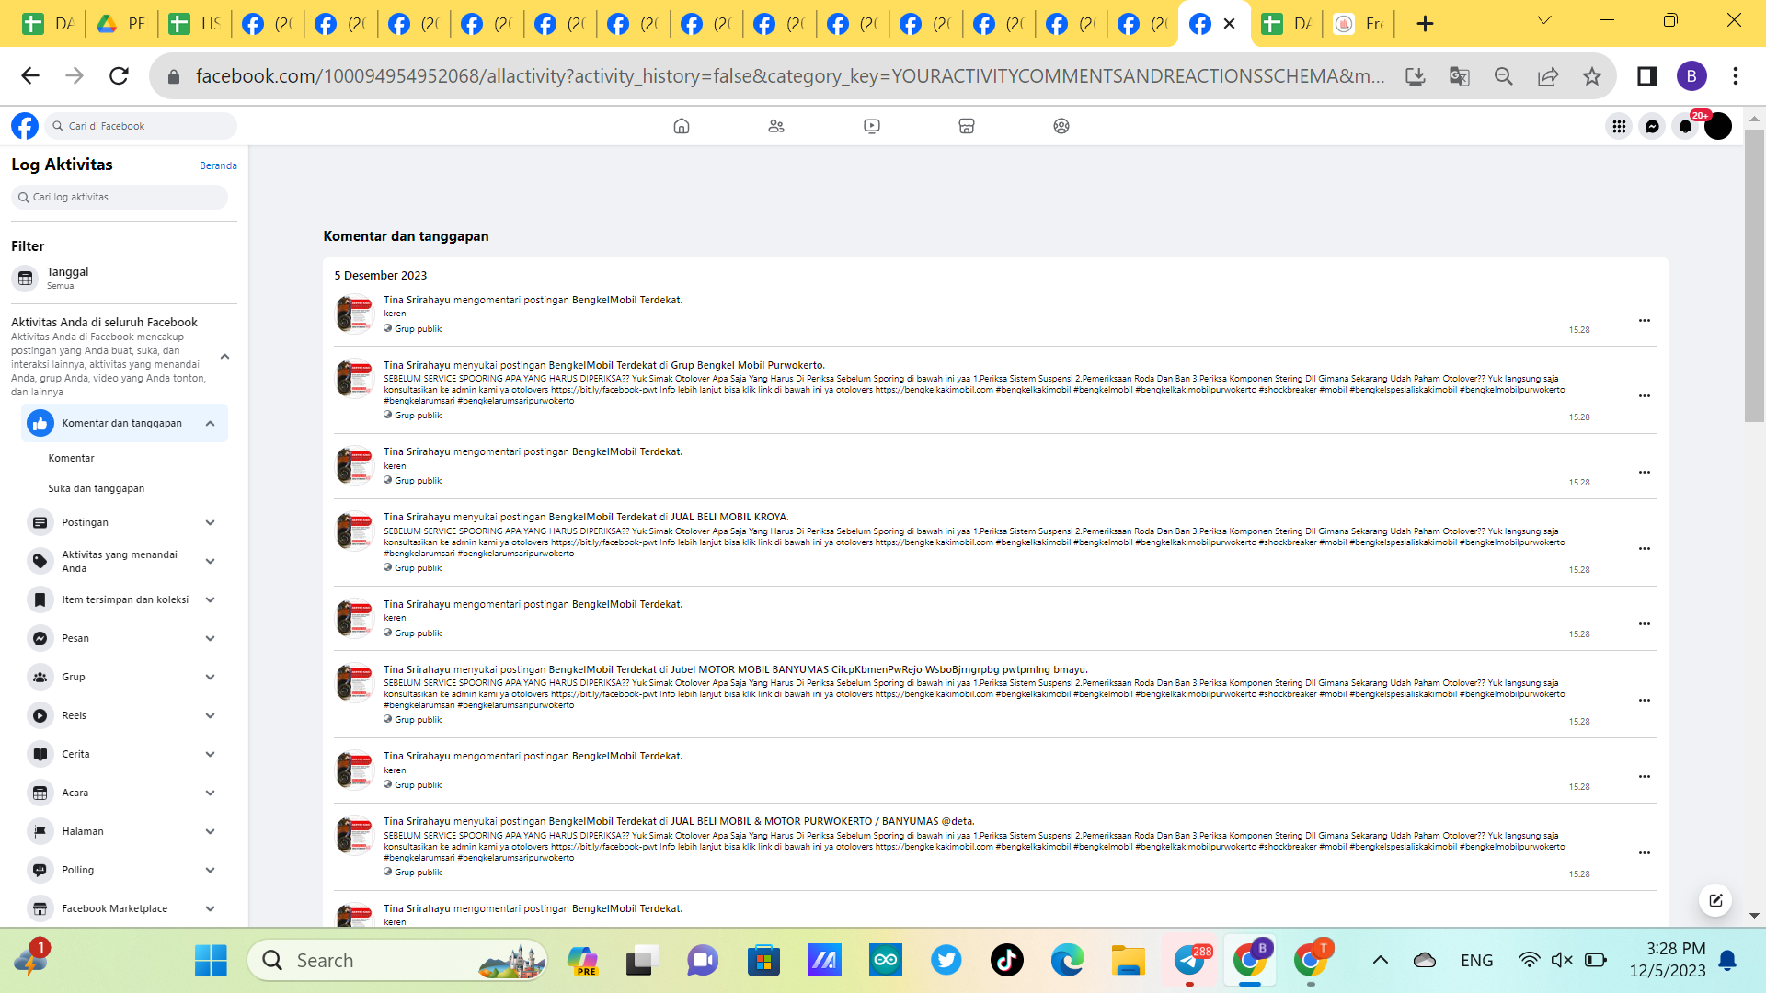Select the Komentar sub-item
This screenshot has width=1766, height=993.
pyautogui.click(x=72, y=458)
